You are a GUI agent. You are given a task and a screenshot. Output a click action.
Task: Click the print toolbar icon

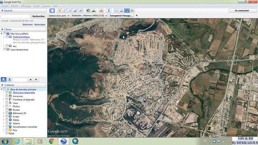pyautogui.click(x=121, y=10)
